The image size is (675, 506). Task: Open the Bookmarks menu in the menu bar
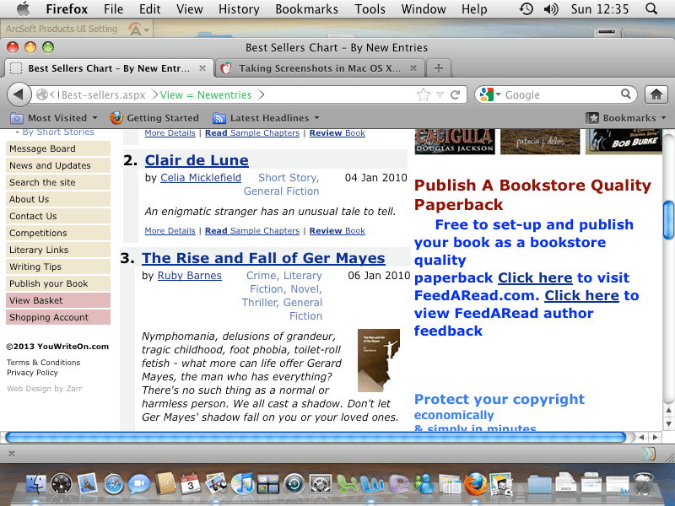306,8
